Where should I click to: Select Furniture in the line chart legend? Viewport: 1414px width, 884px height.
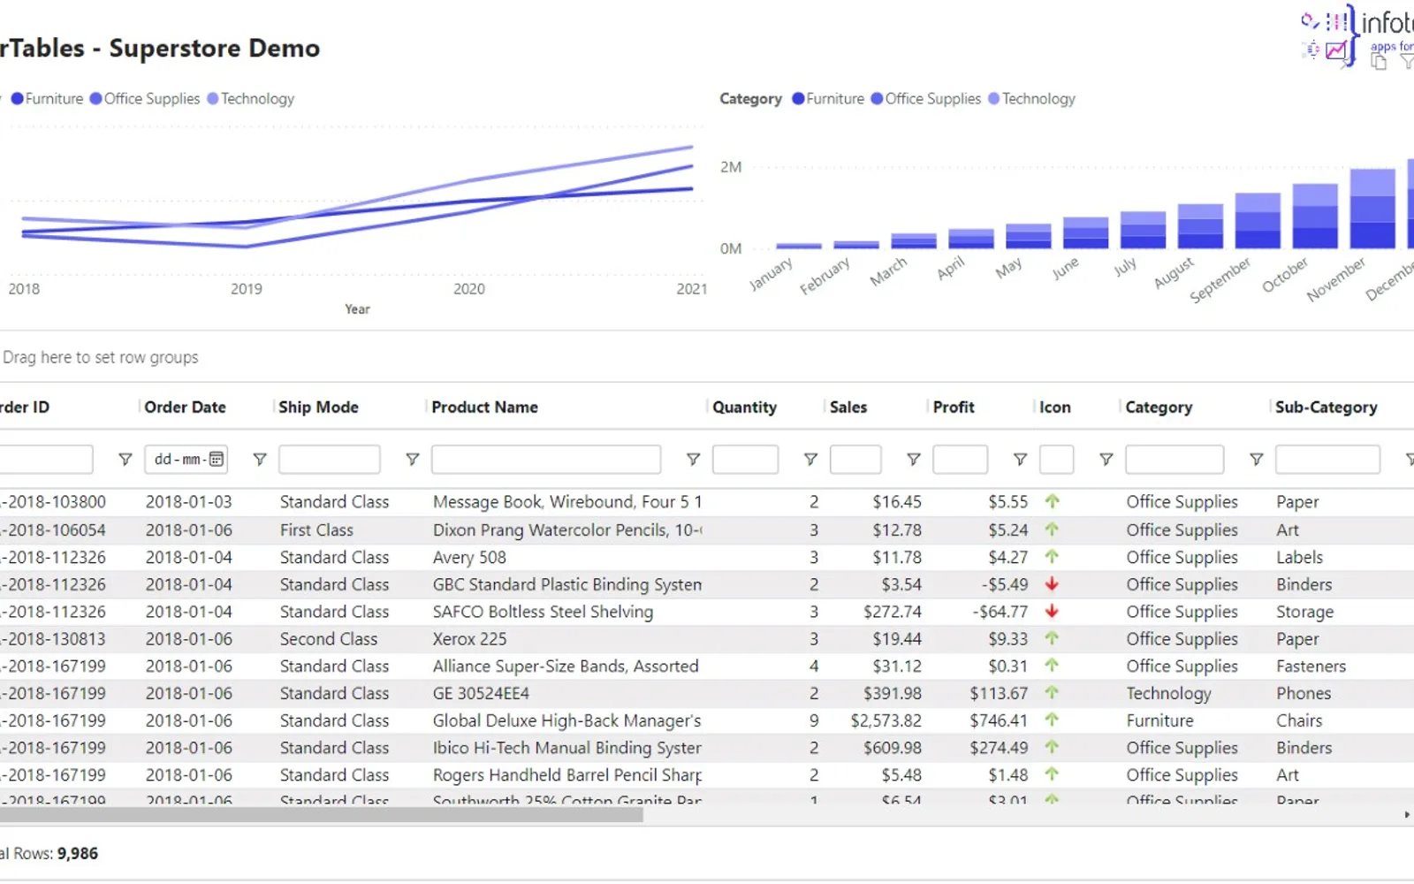pos(47,98)
